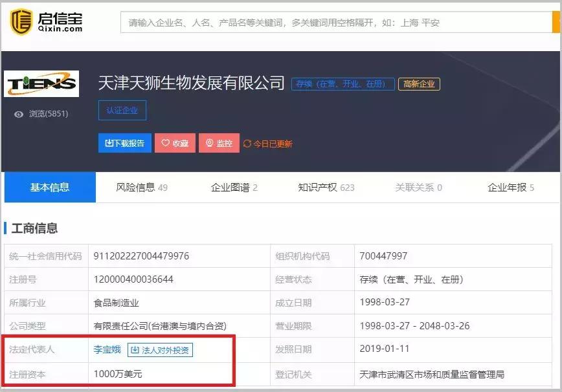Screen dimensions: 562x392
Task: Click the TIENS company logo image
Action: (39, 82)
